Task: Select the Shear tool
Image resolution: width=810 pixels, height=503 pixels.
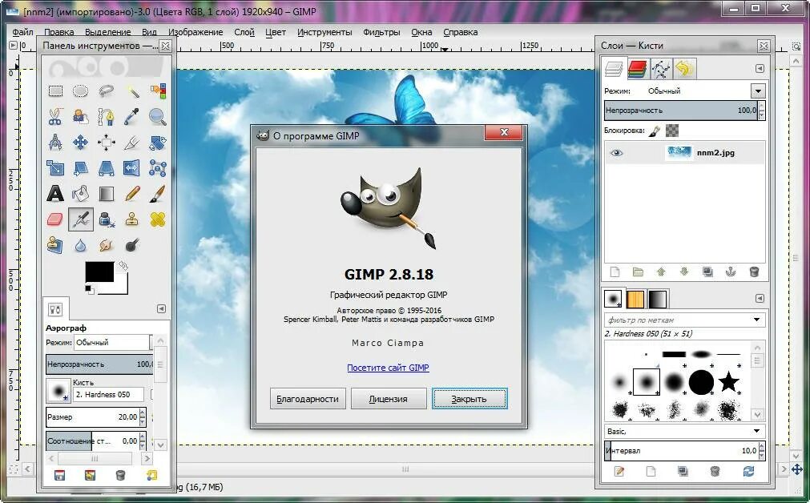Action: tap(81, 168)
